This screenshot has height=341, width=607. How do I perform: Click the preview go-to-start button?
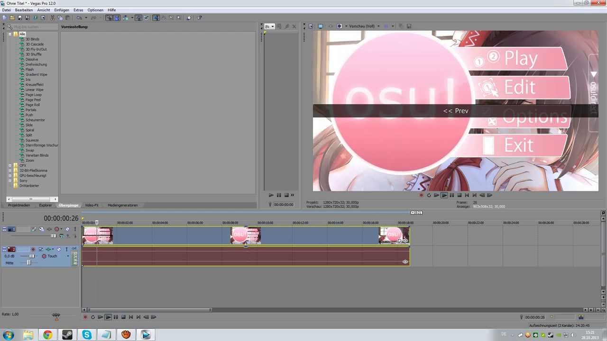[467, 195]
